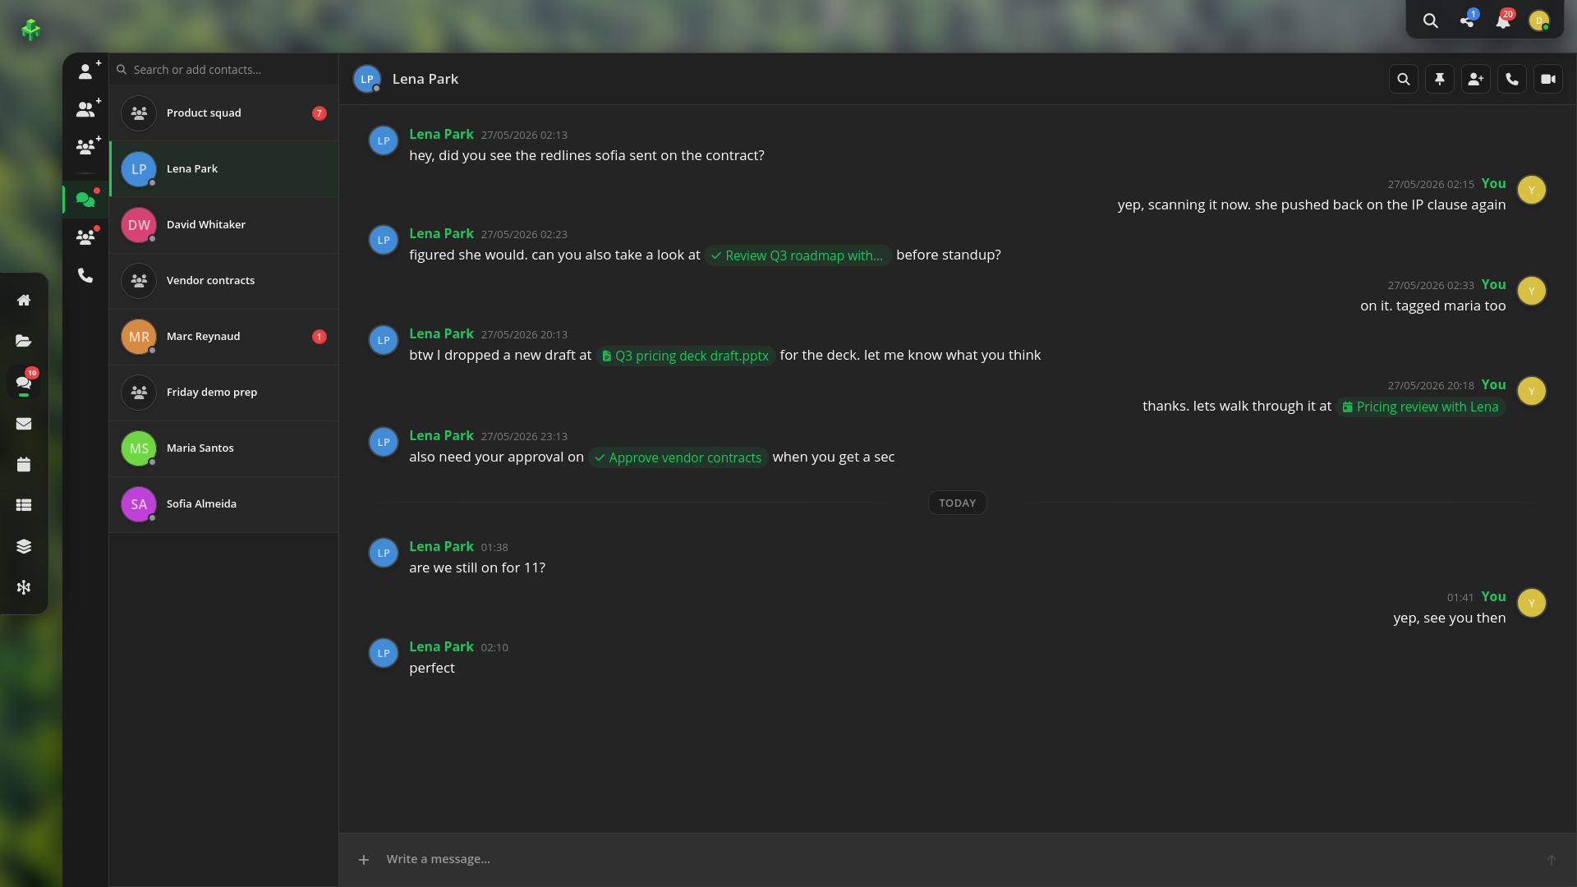Open the Q3 pricing deck draft.pptx link

(x=686, y=356)
